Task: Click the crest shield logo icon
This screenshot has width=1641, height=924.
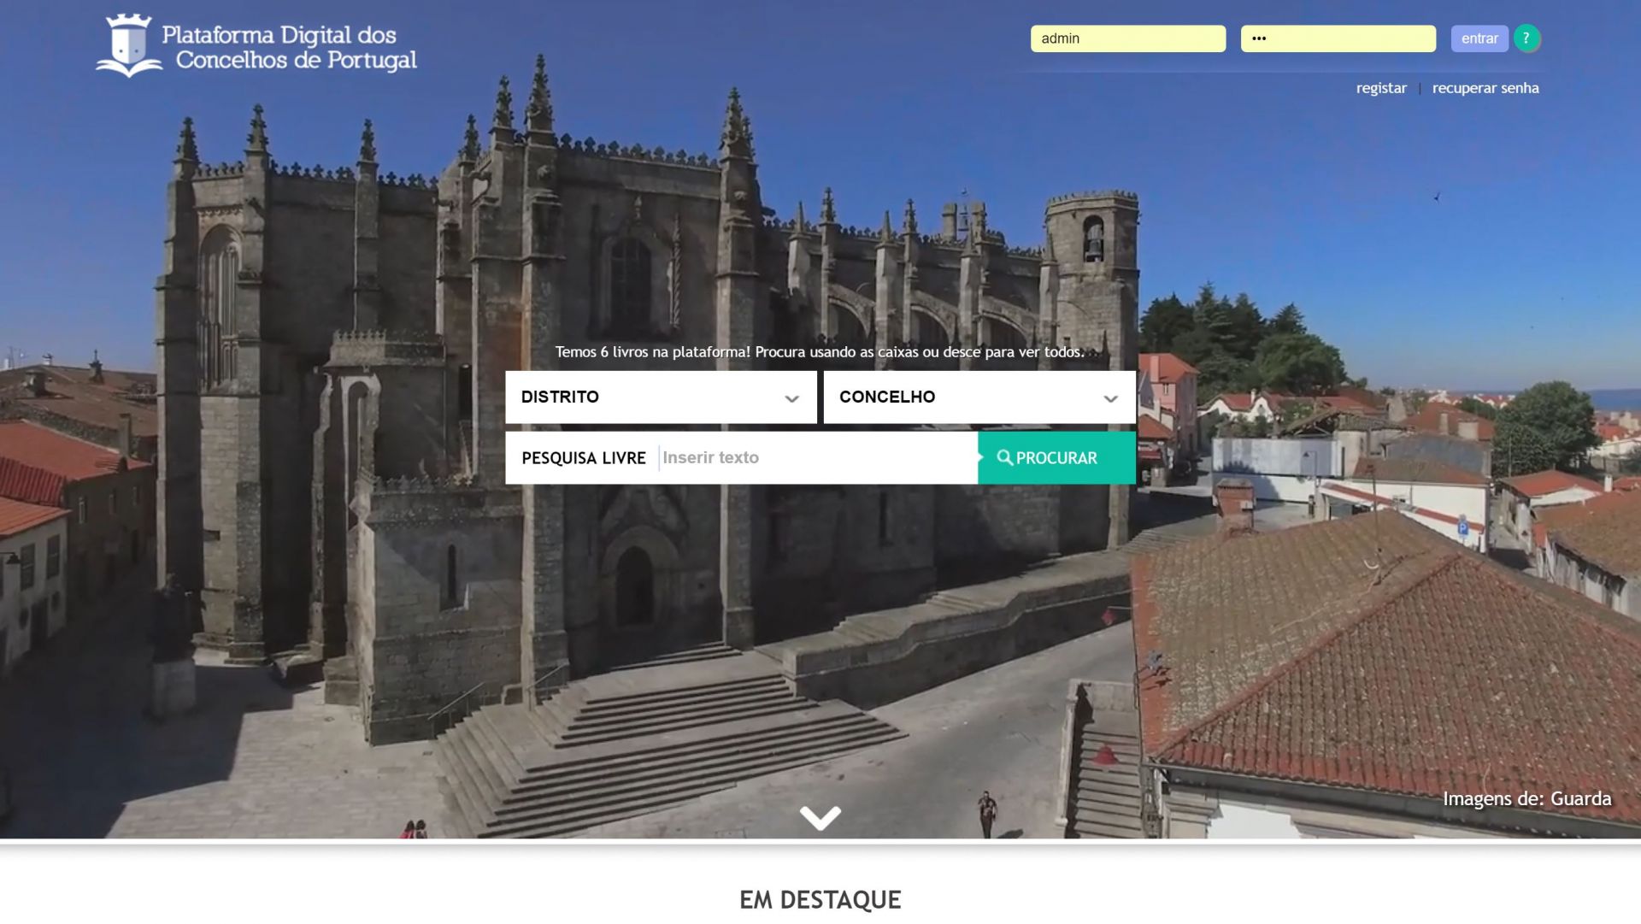Action: pyautogui.click(x=128, y=45)
